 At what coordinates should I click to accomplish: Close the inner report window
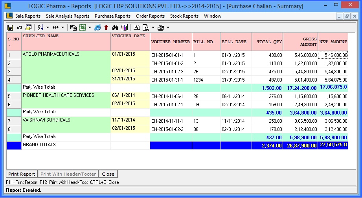tap(355, 16)
